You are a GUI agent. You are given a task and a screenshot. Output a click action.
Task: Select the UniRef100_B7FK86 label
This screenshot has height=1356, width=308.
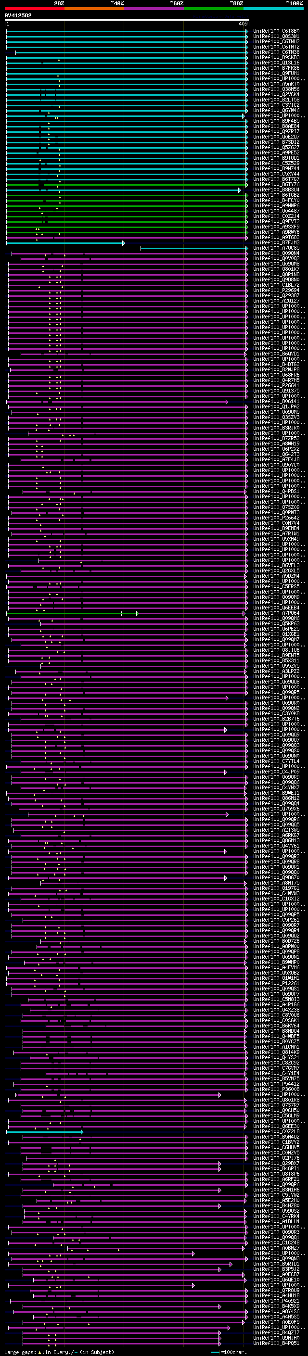coord(276,68)
